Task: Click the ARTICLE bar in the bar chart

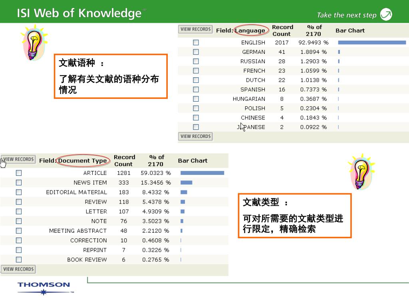Action: click(202, 173)
